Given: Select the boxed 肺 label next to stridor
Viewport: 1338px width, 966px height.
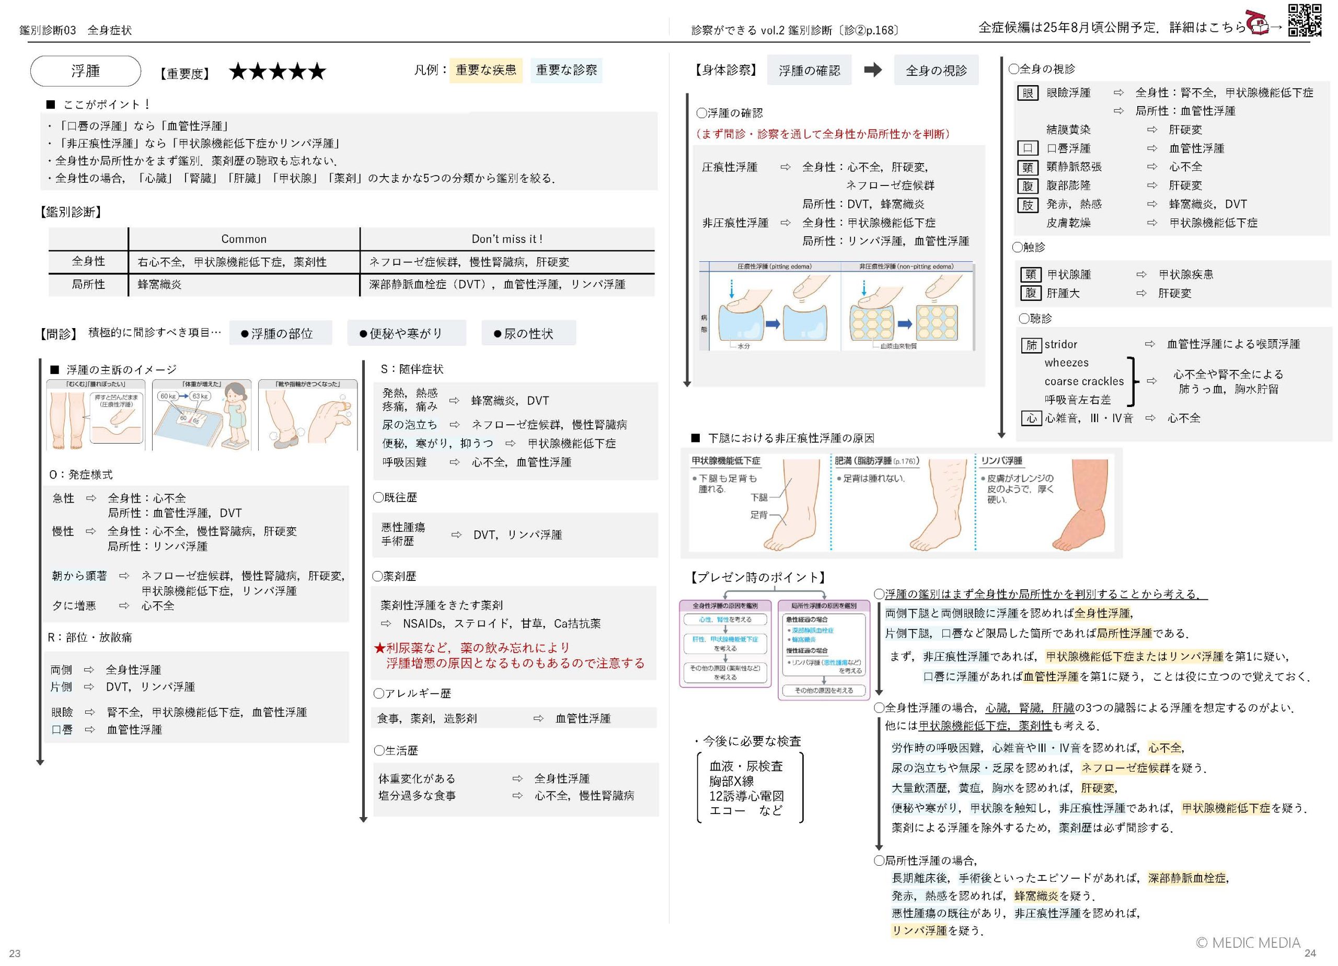Looking at the screenshot, I should click(x=1031, y=345).
